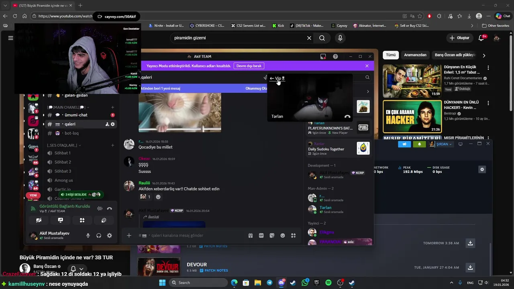Open YouTube hamburger guide menu
The image size is (514, 289).
click(x=11, y=38)
